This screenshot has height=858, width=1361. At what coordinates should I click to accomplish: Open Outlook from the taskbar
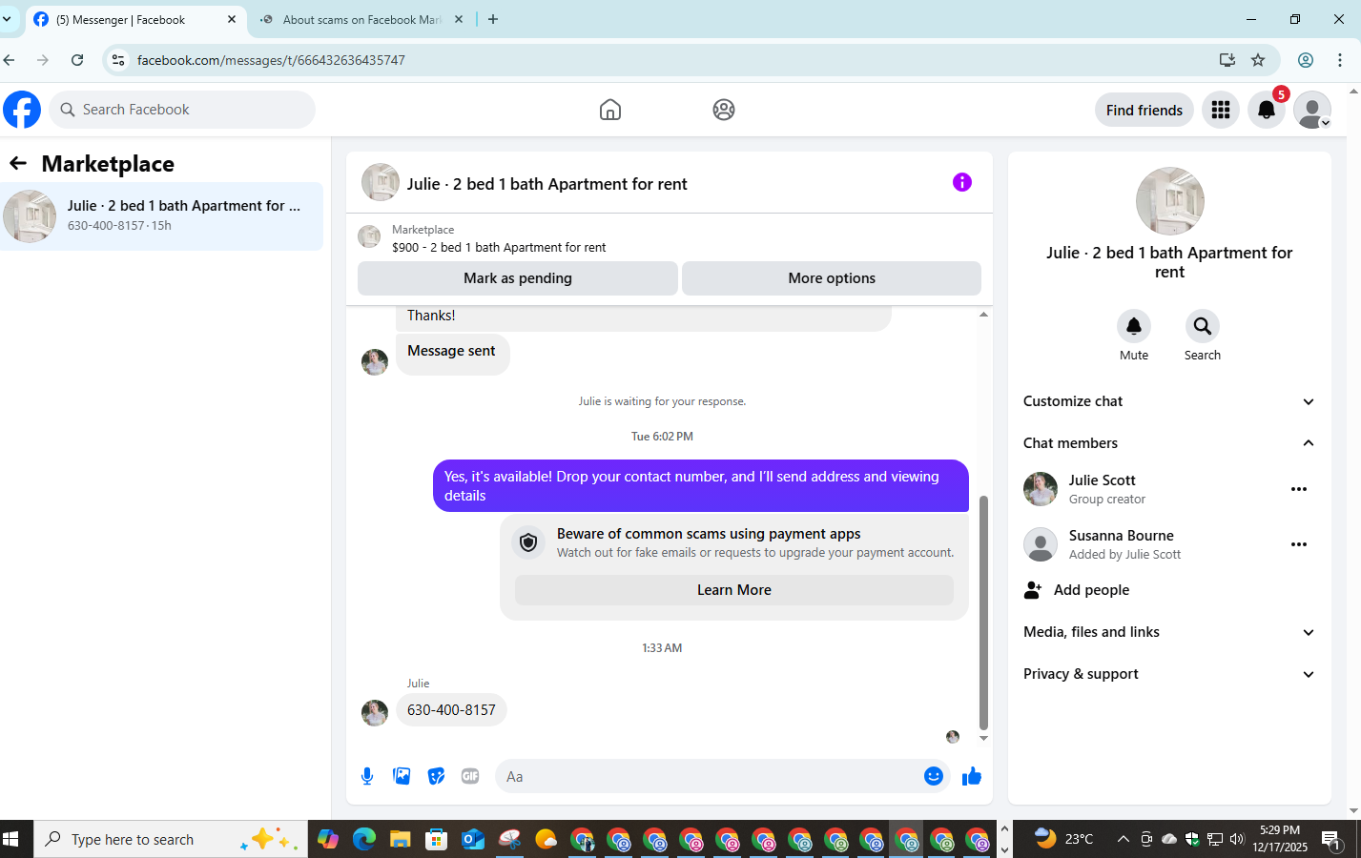point(473,839)
